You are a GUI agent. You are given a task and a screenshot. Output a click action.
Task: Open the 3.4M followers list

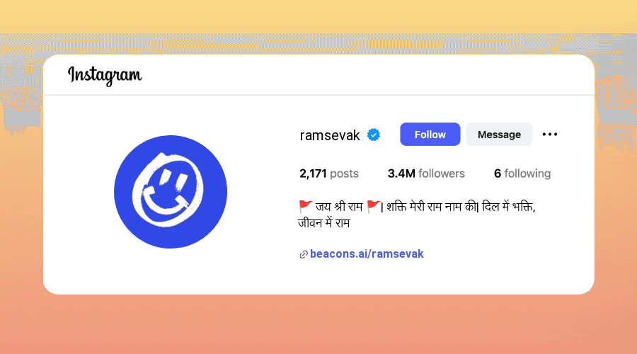pos(426,173)
